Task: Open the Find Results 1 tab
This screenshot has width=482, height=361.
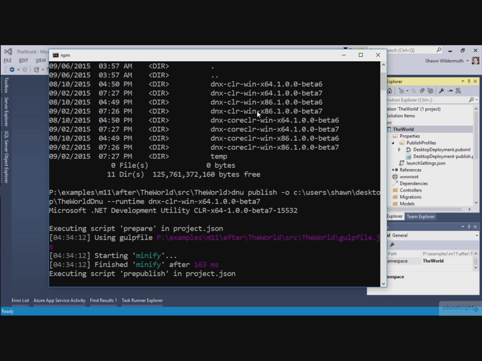Action: tap(103, 300)
